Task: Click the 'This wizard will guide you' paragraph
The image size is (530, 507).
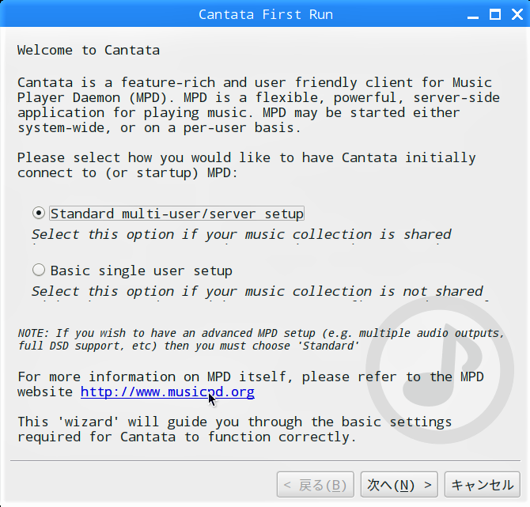Action: point(235,429)
